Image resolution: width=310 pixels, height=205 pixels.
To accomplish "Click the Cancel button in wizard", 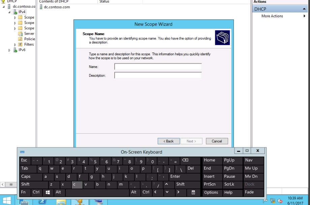I will [x=217, y=141].
